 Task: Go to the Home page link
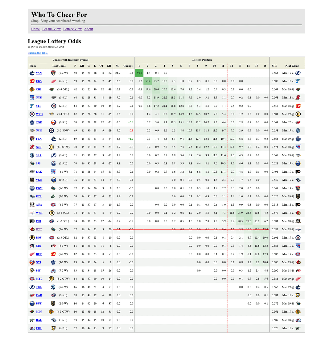tap(35, 29)
